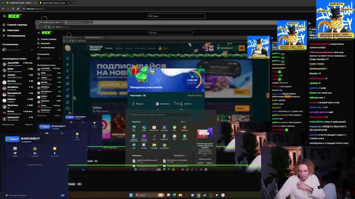The image size is (355, 199).
Task: Launch Yandex Browser from taskbar
Action: click(223, 195)
